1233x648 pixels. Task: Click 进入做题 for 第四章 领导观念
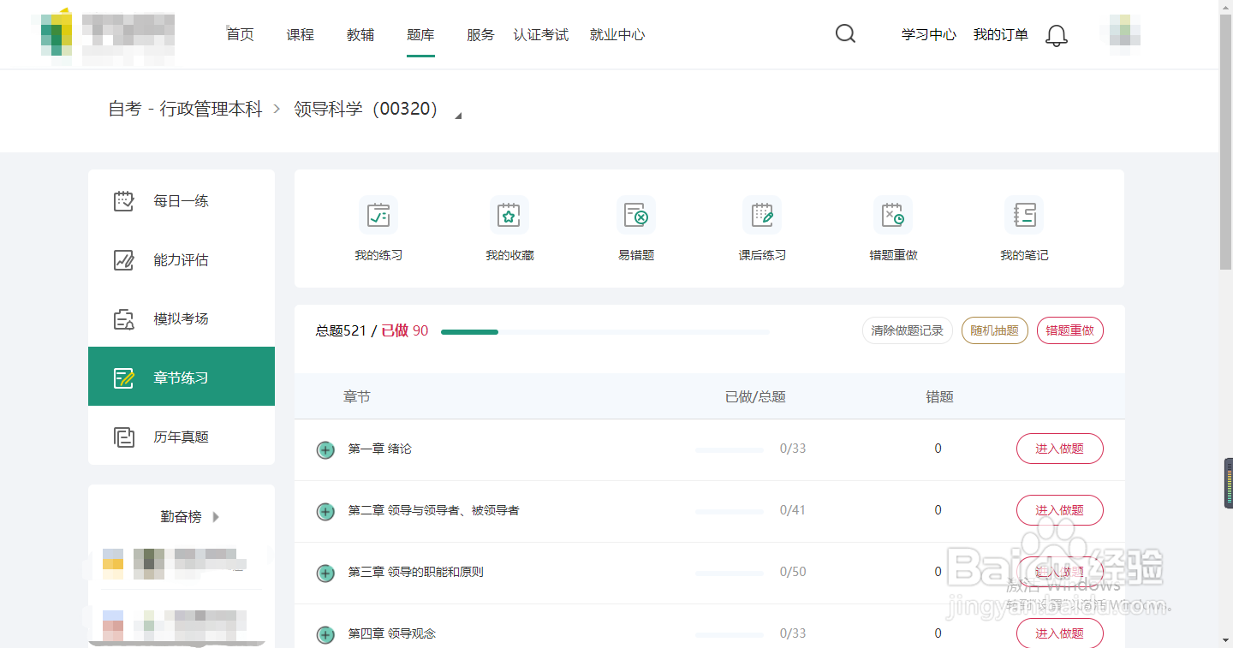pos(1060,633)
